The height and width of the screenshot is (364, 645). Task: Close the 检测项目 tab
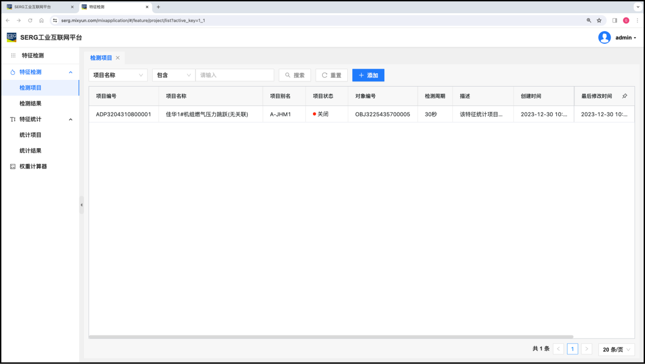[x=118, y=58]
